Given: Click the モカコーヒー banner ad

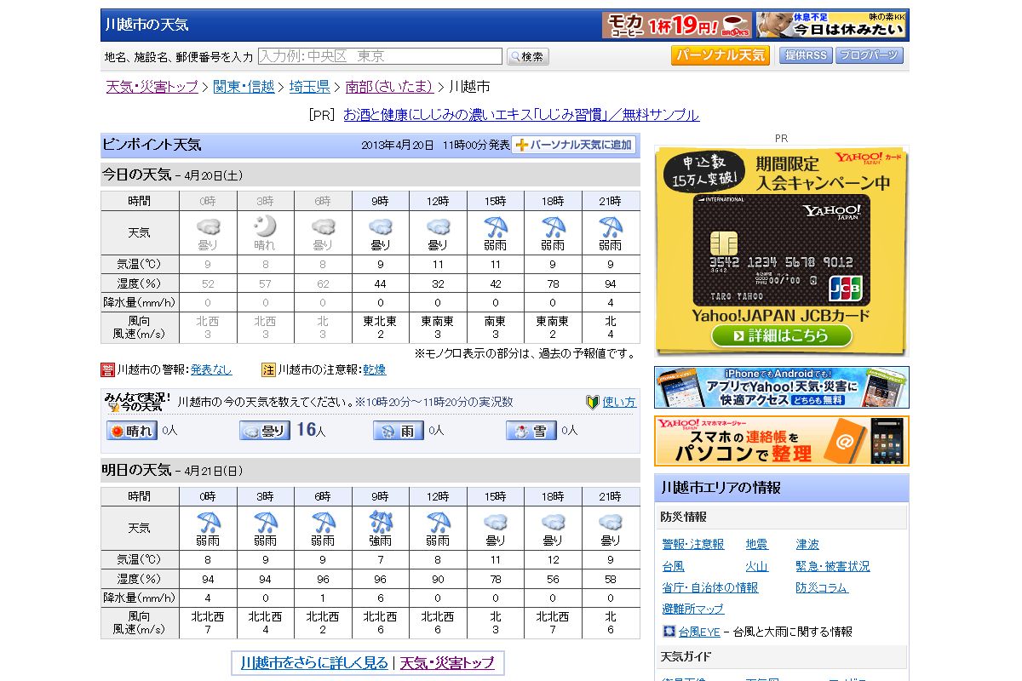Looking at the screenshot, I should [x=676, y=25].
